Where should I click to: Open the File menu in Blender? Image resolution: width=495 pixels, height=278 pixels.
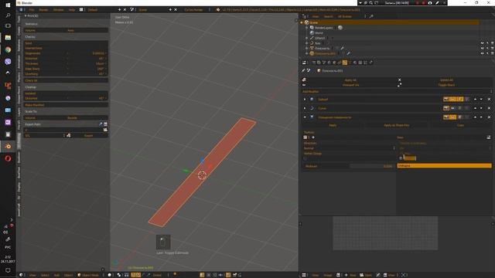pyautogui.click(x=32, y=10)
